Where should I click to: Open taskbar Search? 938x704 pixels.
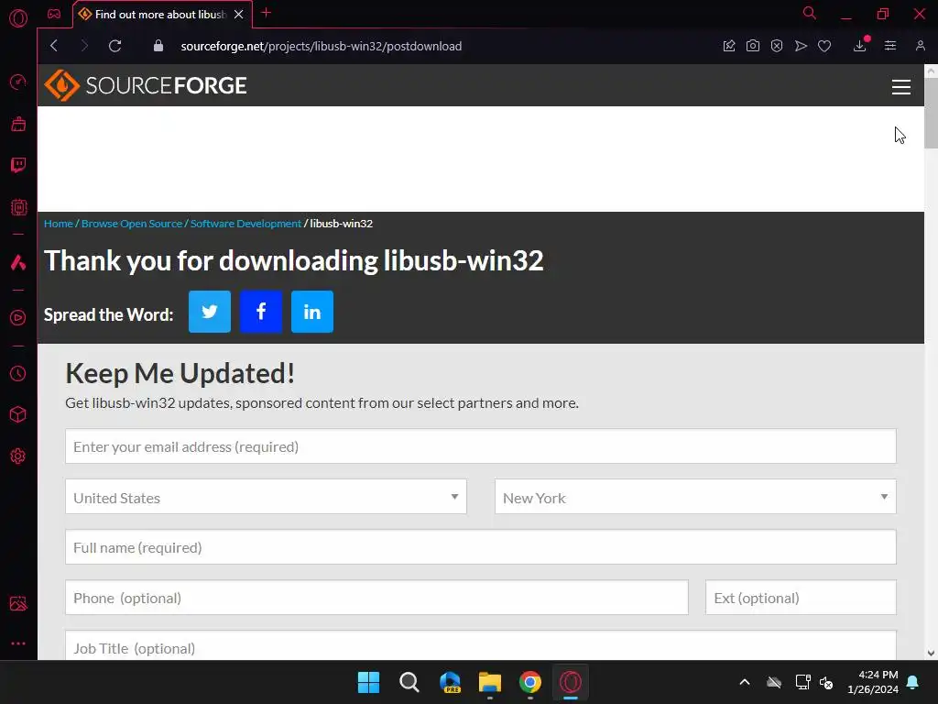click(409, 682)
